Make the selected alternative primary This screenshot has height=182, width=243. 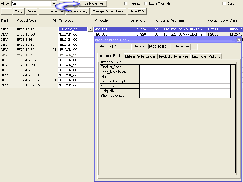coord(77,11)
